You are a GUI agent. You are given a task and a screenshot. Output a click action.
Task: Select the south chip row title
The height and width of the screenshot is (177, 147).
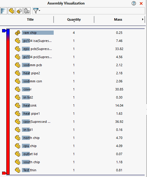pyautogui.click(x=31, y=162)
